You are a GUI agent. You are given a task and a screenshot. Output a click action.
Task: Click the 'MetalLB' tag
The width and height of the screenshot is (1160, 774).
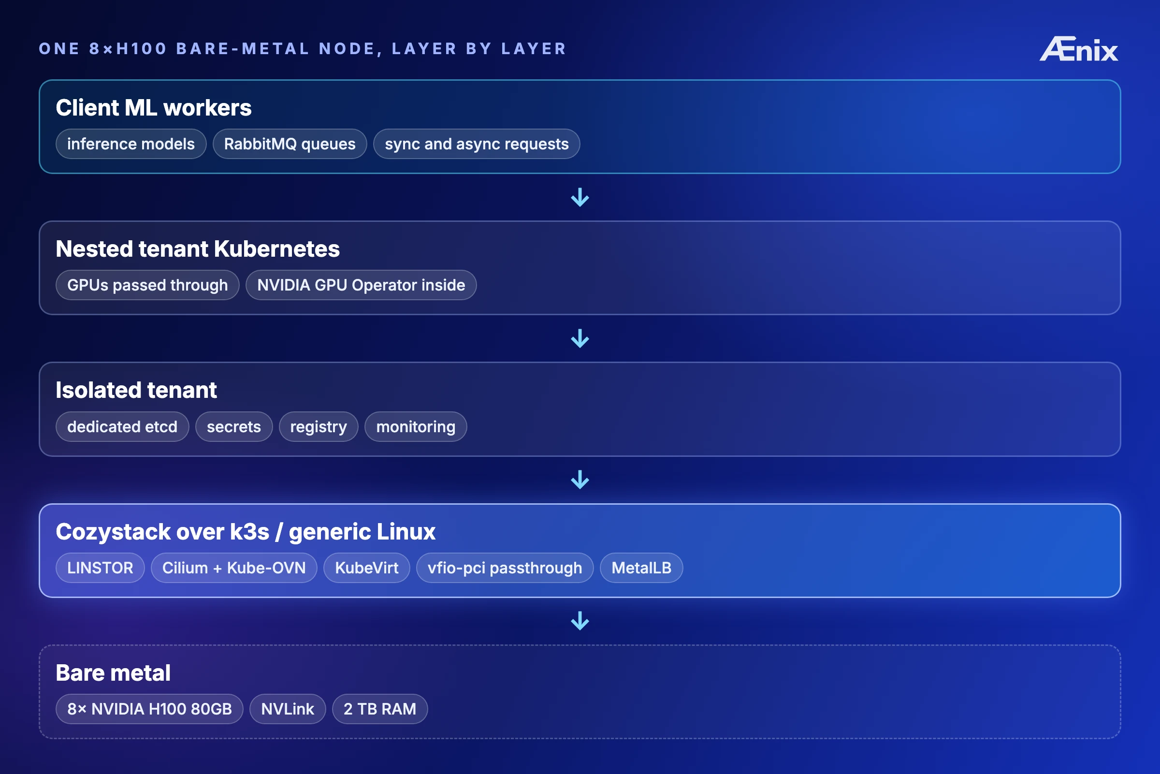(641, 568)
